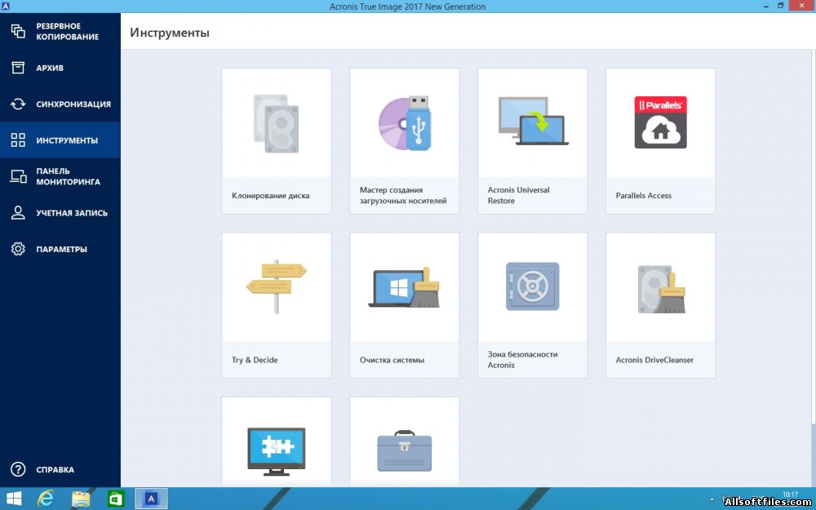Open Settings with gear icon
Screen dimensions: 816x510
pyautogui.click(x=60, y=249)
